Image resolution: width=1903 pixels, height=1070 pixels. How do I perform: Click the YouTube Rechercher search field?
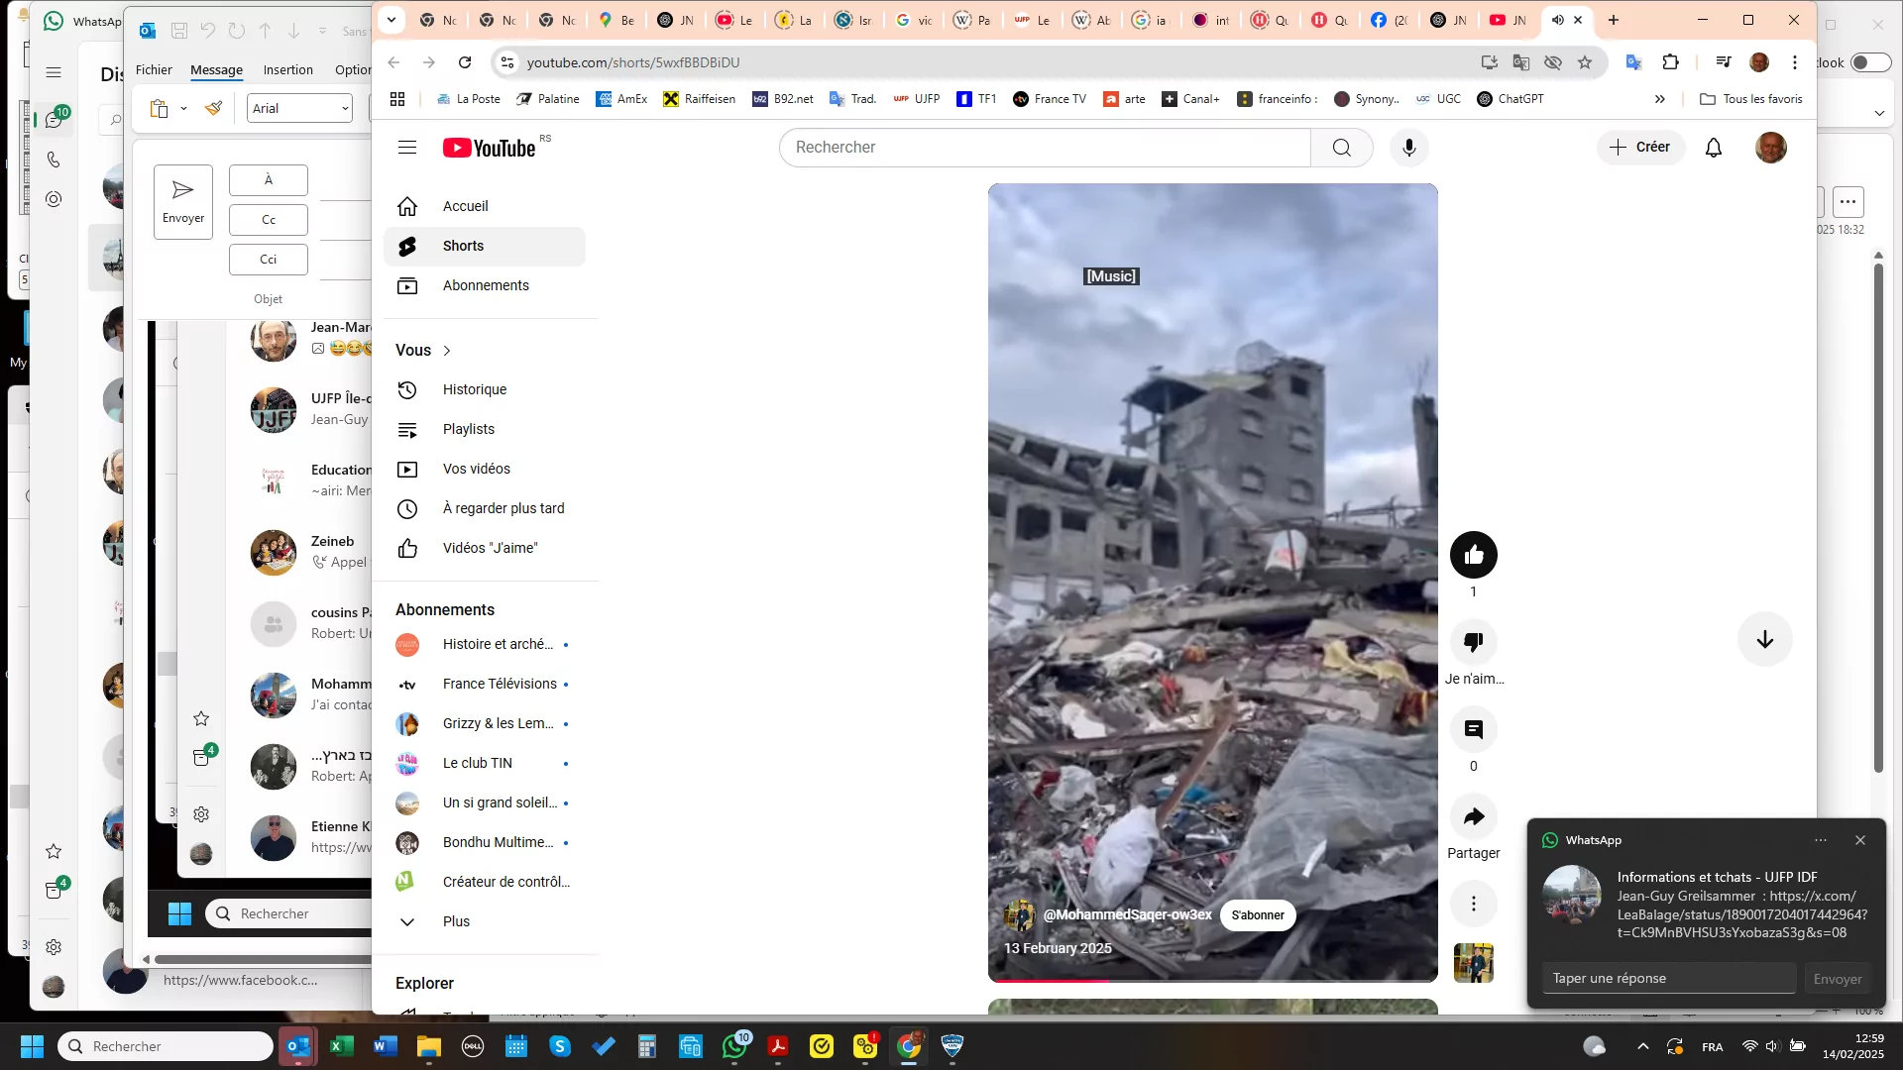[1045, 148]
